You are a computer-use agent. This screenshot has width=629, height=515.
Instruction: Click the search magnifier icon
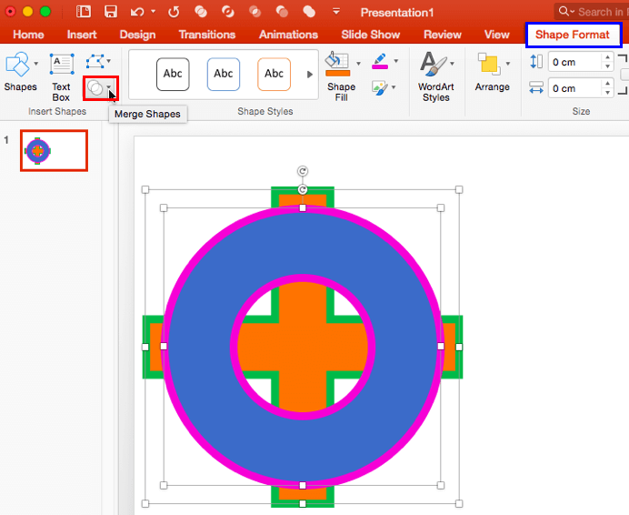tap(564, 11)
